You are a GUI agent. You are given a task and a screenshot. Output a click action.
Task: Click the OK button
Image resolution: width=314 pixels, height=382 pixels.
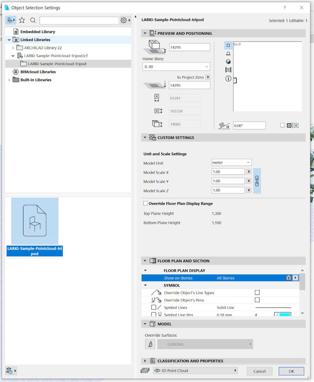[291, 371]
